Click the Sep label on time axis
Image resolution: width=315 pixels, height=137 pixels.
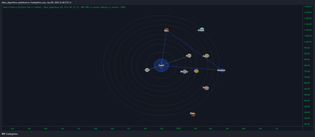pyautogui.click(x=112, y=128)
